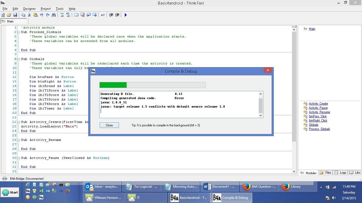The width and height of the screenshot is (362, 203).
Task: Jump to Activity_Pause sub link
Action: tap(318, 108)
